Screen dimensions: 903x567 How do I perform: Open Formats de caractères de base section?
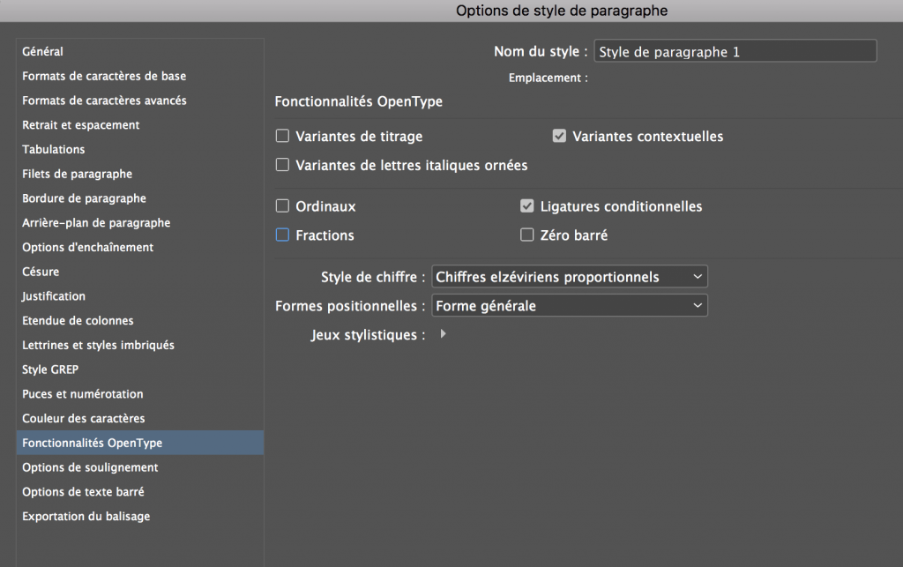(x=104, y=77)
